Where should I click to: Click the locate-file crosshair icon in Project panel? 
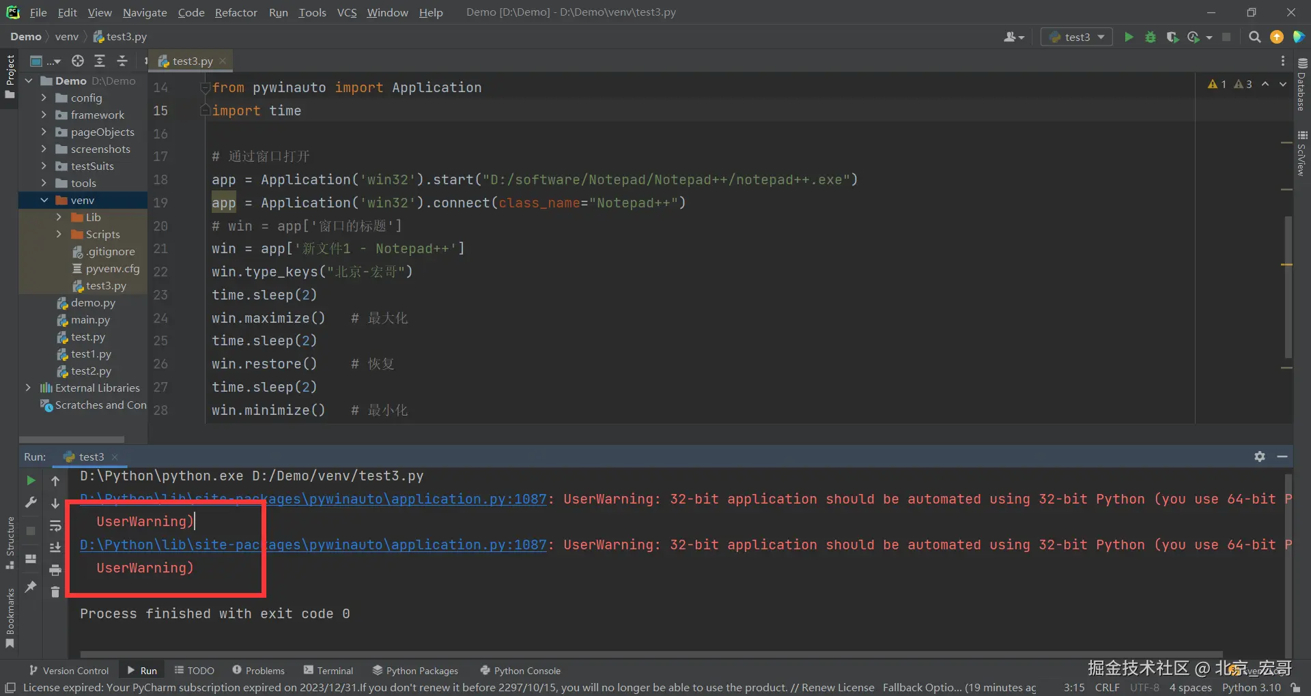(78, 61)
